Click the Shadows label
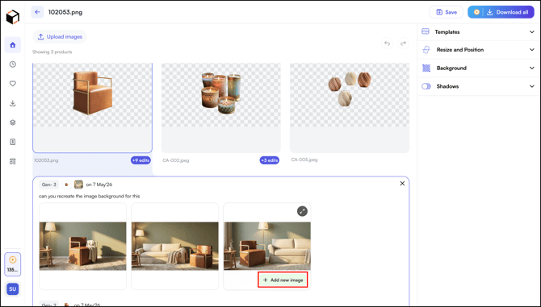541x307 pixels. click(447, 86)
